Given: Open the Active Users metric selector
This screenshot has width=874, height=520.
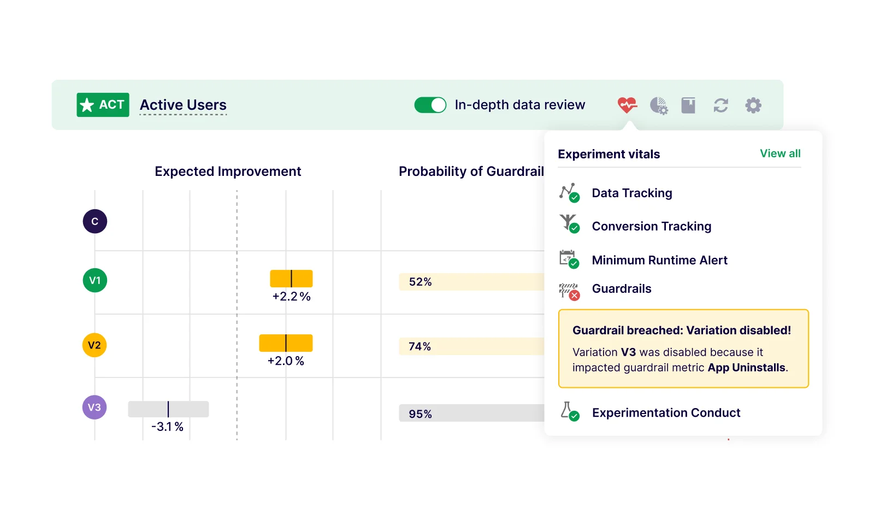Looking at the screenshot, I should tap(183, 105).
